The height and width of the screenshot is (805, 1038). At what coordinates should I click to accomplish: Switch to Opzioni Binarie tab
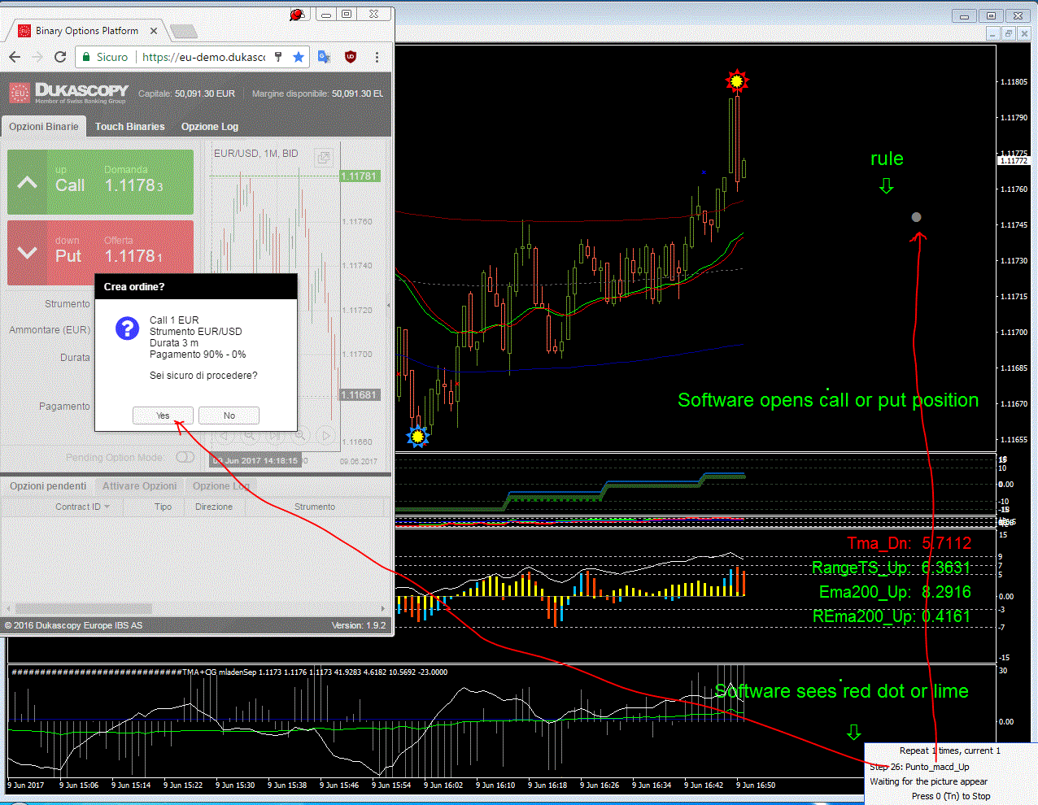(x=44, y=126)
